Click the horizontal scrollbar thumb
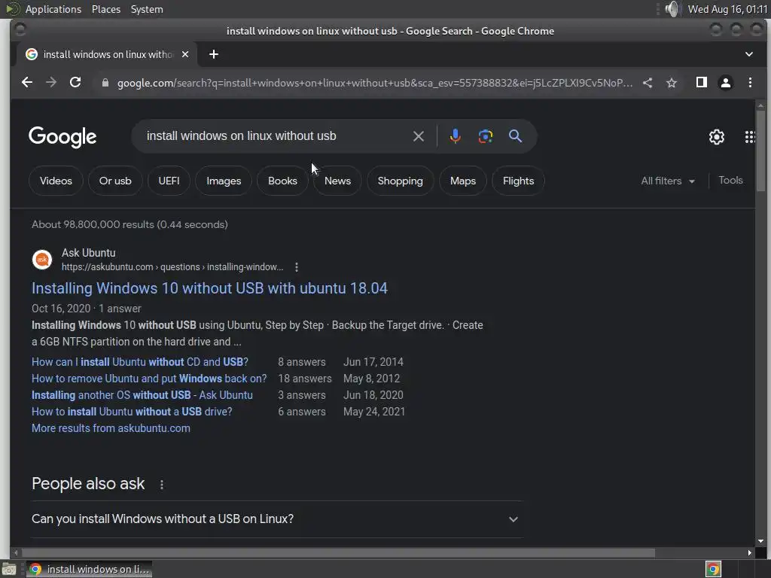The height and width of the screenshot is (578, 771). pyautogui.click(x=338, y=553)
